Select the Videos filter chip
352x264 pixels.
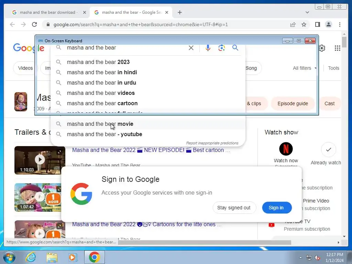25,68
